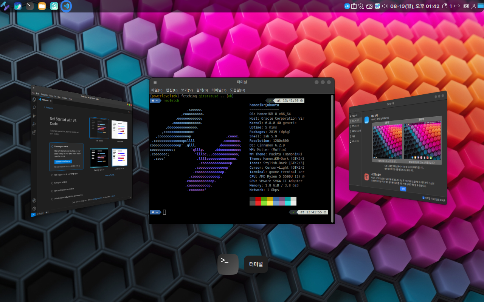Click the 터미널 label in the window switcher
Image resolution: width=484 pixels, height=302 pixels.
(256, 264)
